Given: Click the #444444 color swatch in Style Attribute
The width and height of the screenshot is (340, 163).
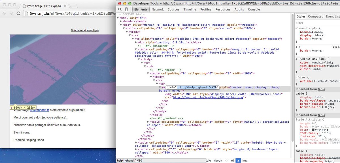Looking at the screenshot, I should pyautogui.click(x=313, y=129).
